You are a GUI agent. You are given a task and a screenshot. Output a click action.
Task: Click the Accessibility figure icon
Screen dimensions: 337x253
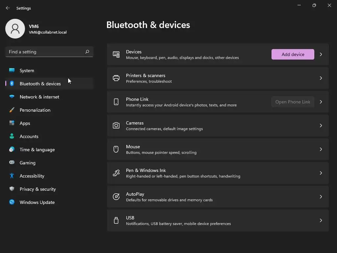pos(12,176)
